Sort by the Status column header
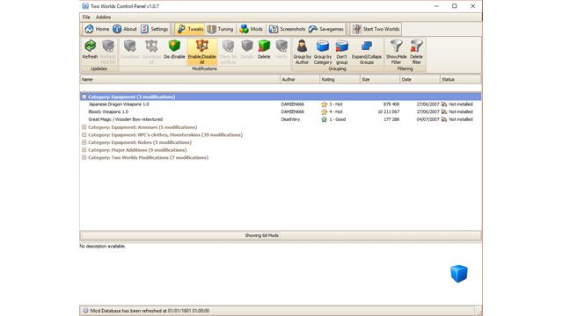The width and height of the screenshot is (563, 316). coord(460,79)
